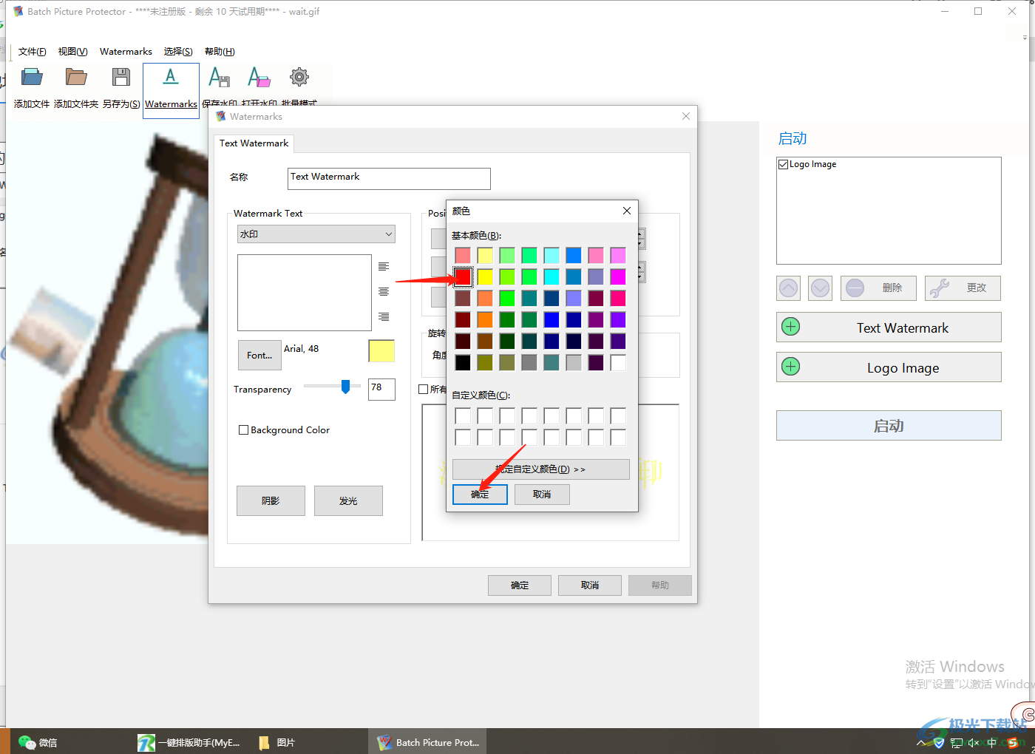Pick the white basic color swatch
The width and height of the screenshot is (1035, 754).
coord(618,362)
